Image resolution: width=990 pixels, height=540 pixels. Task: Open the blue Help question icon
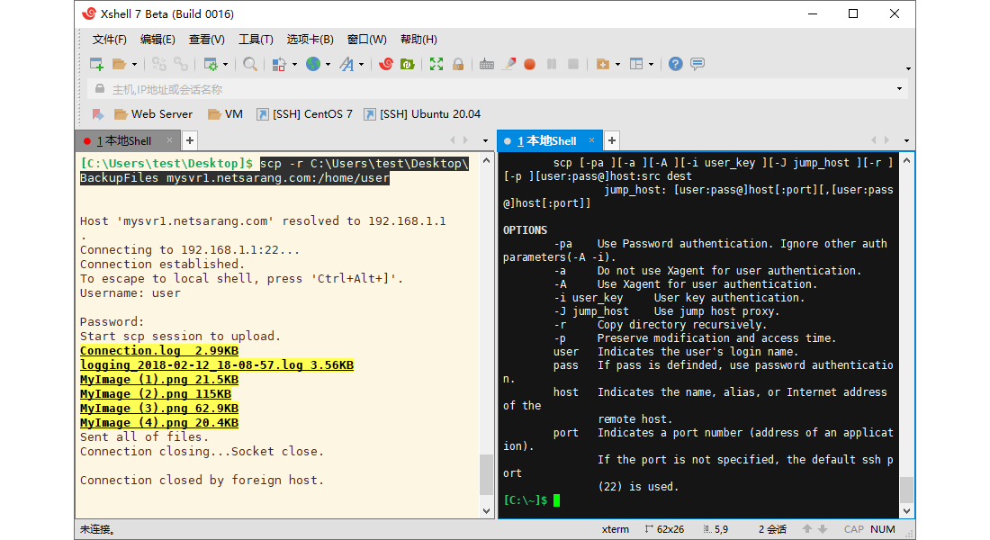coord(676,64)
